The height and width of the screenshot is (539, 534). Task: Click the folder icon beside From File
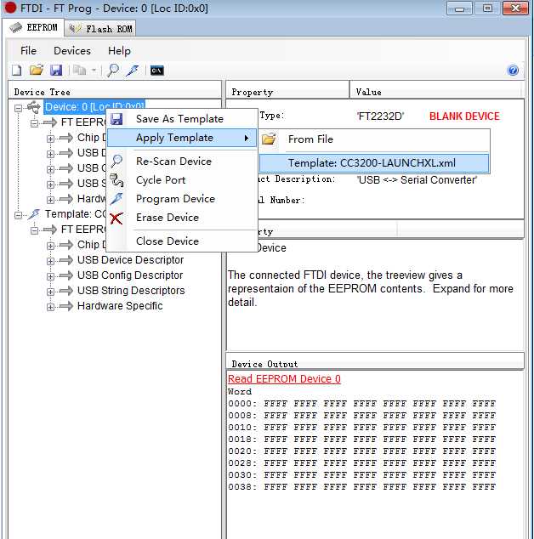click(269, 139)
